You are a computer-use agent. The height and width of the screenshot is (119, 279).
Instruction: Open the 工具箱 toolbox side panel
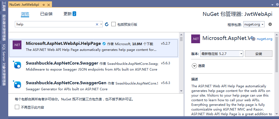(x=4, y=6)
